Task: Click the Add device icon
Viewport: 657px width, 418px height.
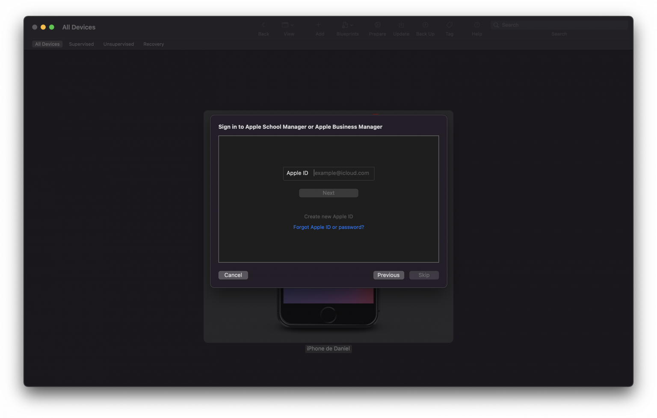Action: pos(319,25)
